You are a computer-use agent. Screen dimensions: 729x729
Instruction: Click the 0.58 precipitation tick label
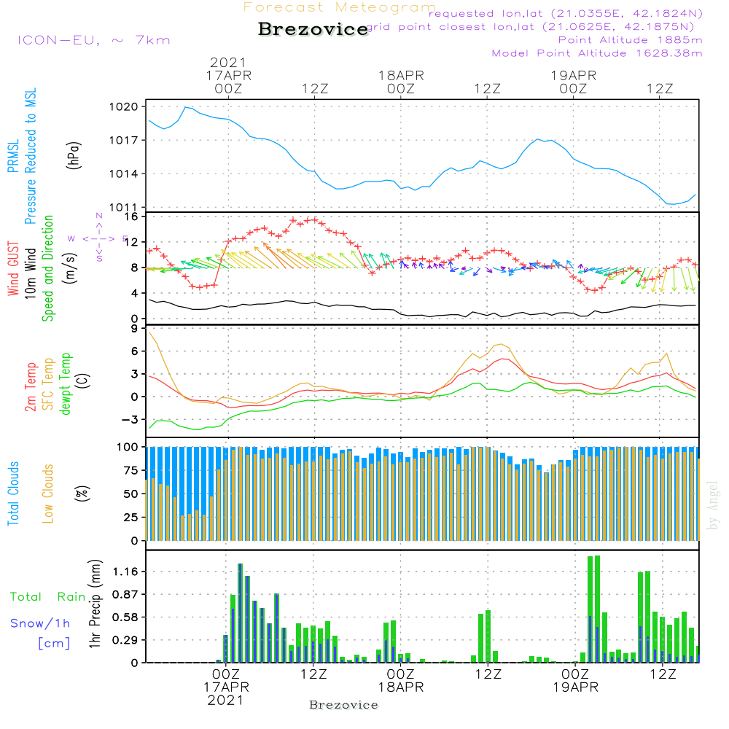pos(125,617)
